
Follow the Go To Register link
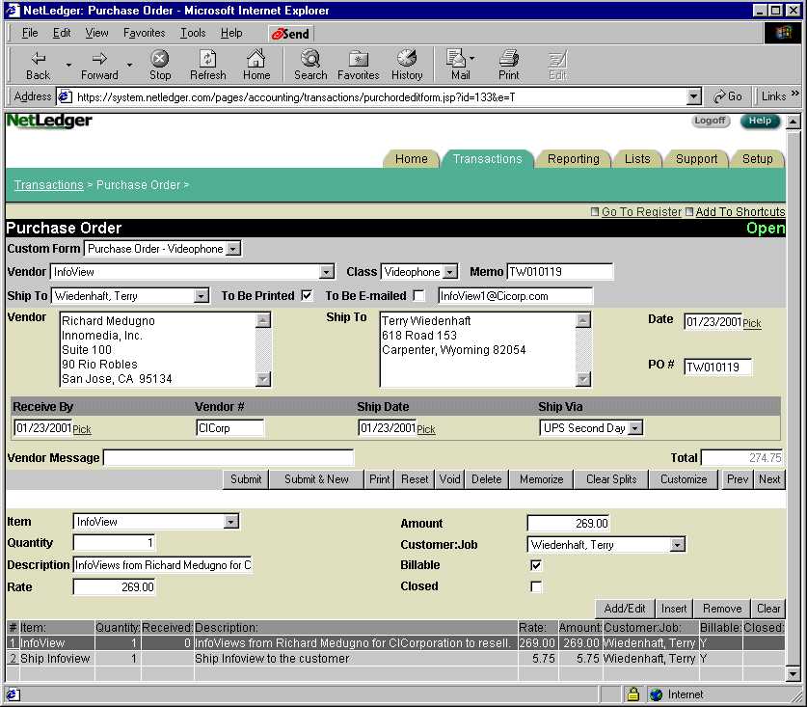coord(641,212)
